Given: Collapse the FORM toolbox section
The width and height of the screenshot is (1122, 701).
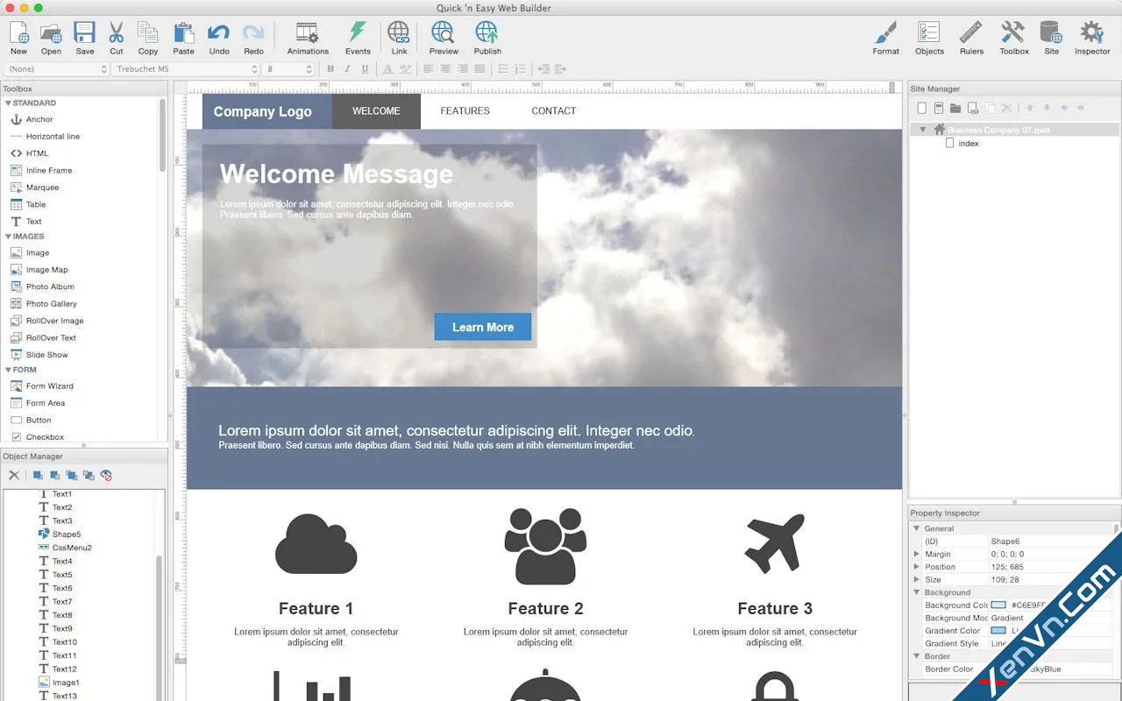Looking at the screenshot, I should tap(8, 370).
